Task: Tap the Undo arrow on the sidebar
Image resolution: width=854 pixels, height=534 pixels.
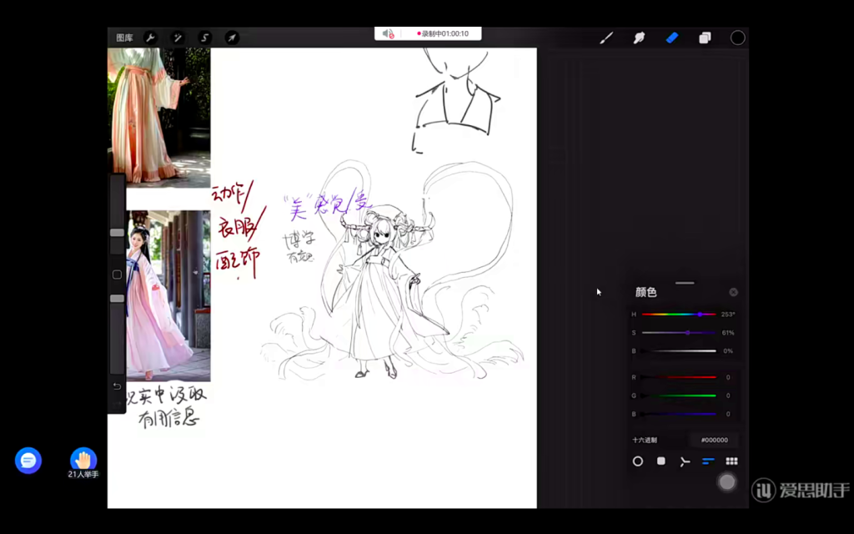Action: point(117,386)
